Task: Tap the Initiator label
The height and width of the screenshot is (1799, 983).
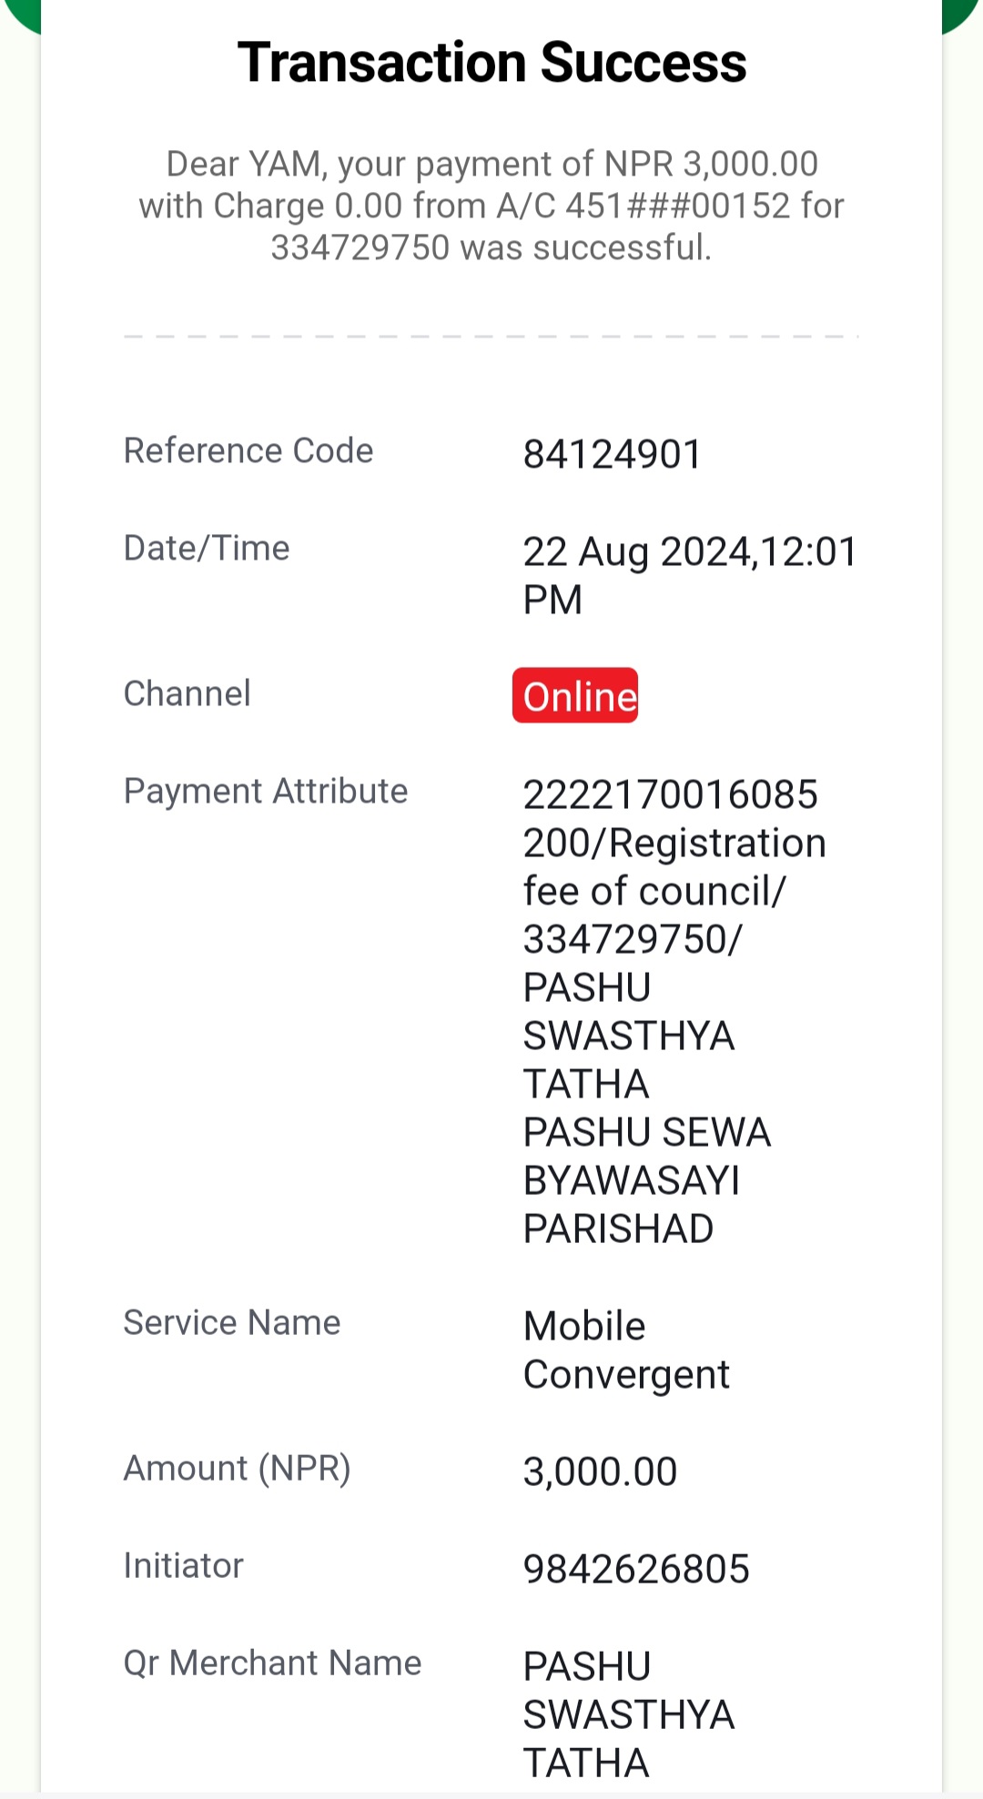Action: pos(183,1565)
